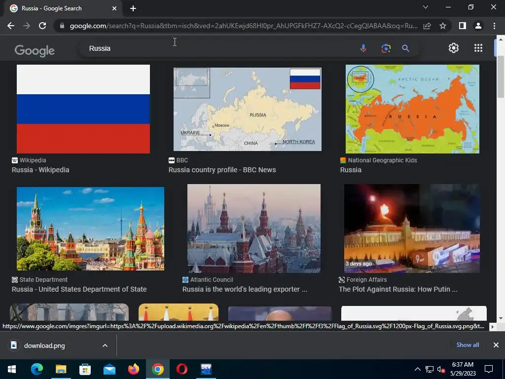
Task: Open the National Geographic Kids orange map
Action: pyautogui.click(x=412, y=109)
